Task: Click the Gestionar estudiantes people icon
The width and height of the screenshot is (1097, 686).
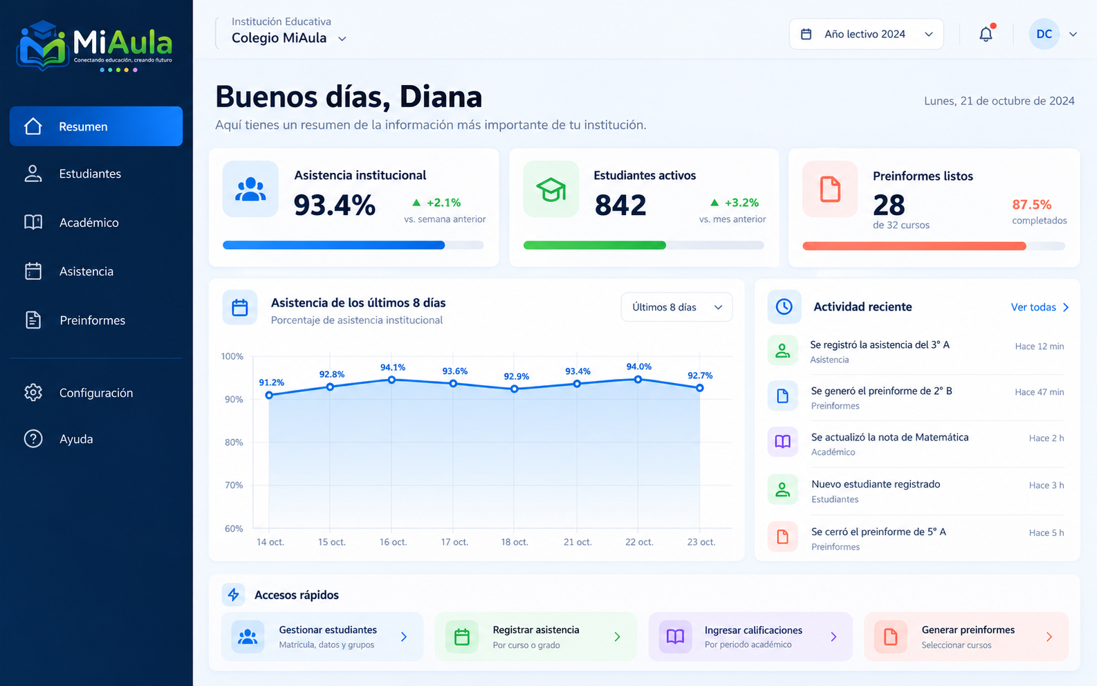Action: [248, 637]
